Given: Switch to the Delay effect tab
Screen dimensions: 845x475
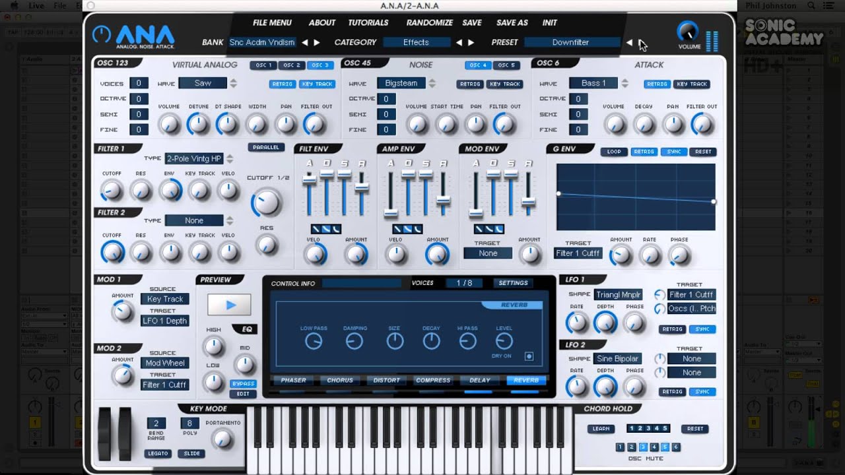Looking at the screenshot, I should [480, 380].
